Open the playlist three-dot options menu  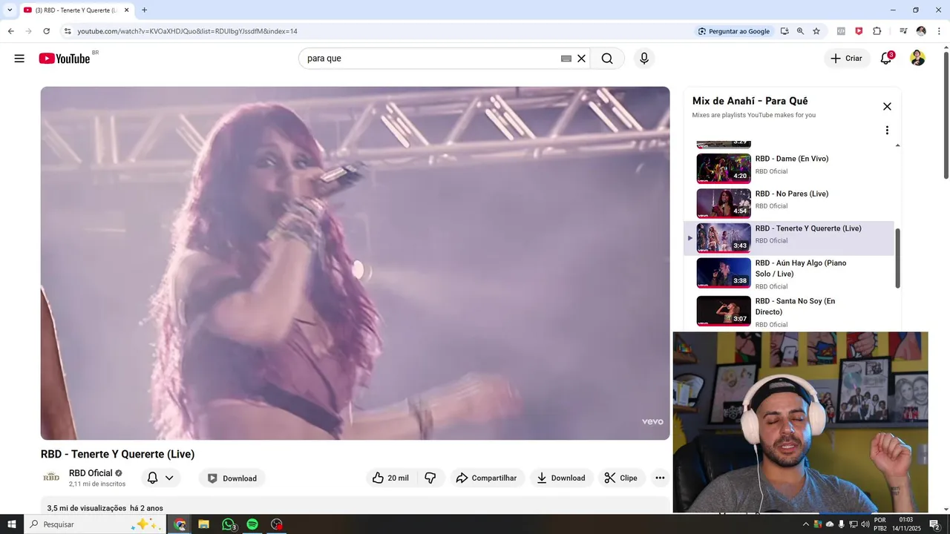[x=887, y=131]
